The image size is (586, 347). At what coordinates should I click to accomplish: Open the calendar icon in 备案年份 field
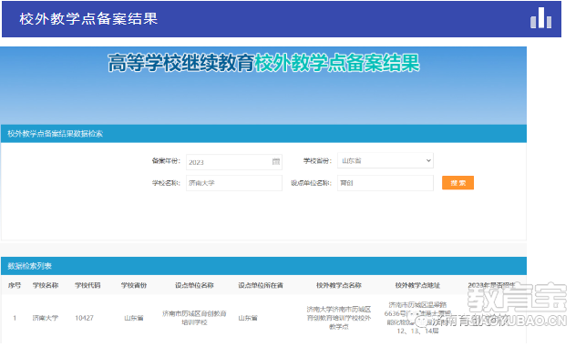point(276,161)
